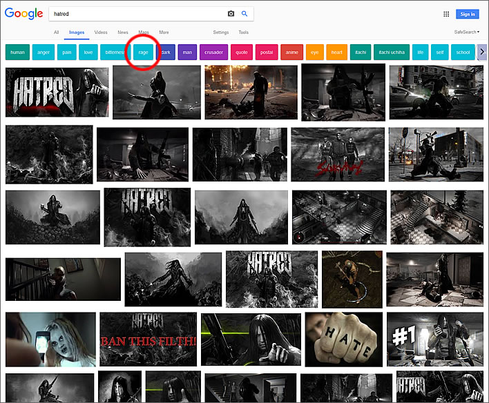Open the first HATRED logo thumbnail
The height and width of the screenshot is (403, 489).
[57, 92]
